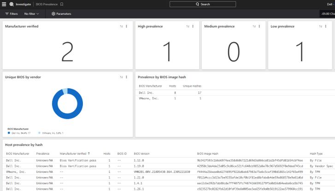This screenshot has height=191, width=335.
Task: Click the Search input field
Action: click(x=203, y=4)
